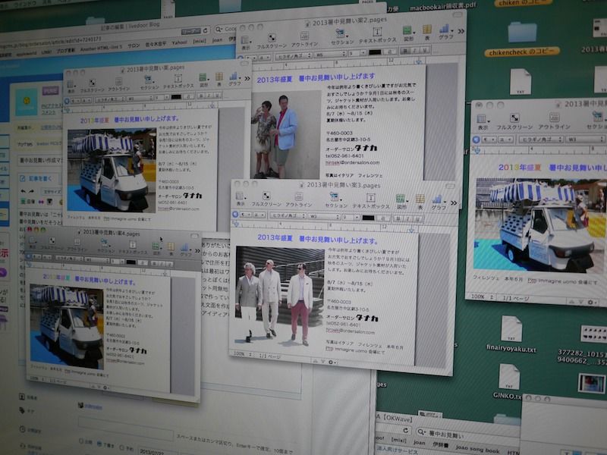
Task: Click Full Screen icon in rightmost Pages window
Action: [514, 118]
